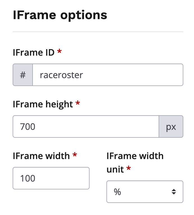Focus the IFrame height field showing 700
Viewport: 194px width, 215px height.
click(x=86, y=126)
